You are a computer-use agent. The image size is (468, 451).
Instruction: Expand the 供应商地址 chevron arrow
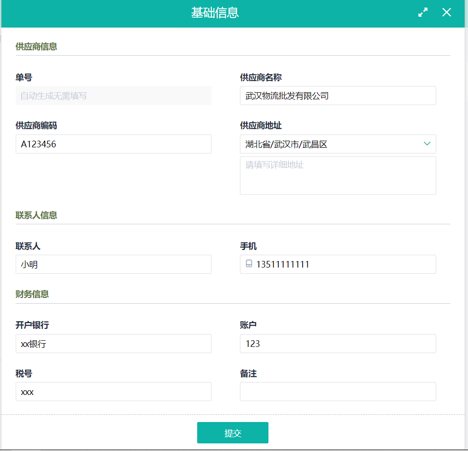pos(427,144)
